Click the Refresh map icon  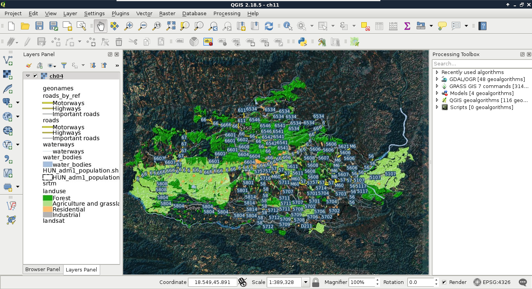[269, 26]
